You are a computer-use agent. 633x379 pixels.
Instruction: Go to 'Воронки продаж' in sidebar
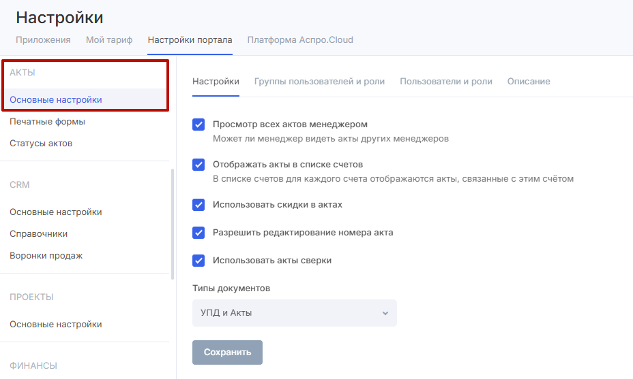[x=46, y=256]
